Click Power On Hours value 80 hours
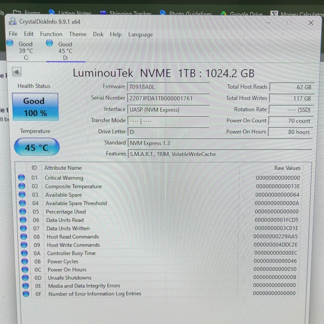 (291, 132)
